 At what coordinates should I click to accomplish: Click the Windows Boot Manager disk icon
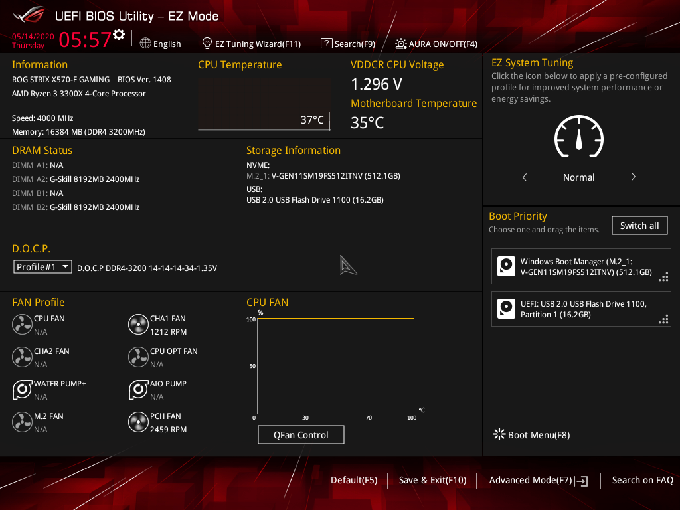[506, 266]
